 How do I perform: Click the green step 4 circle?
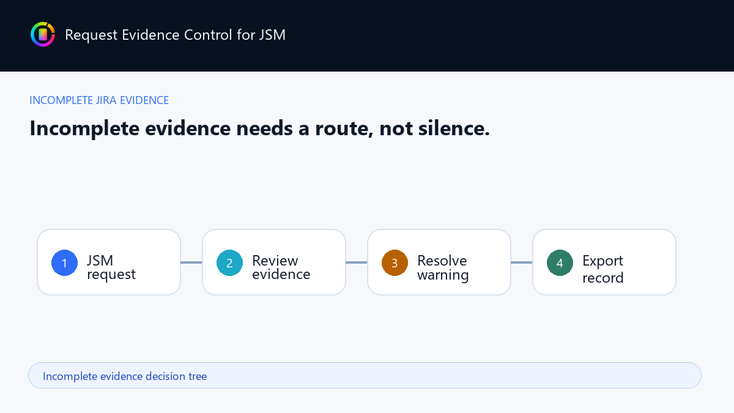click(x=560, y=263)
